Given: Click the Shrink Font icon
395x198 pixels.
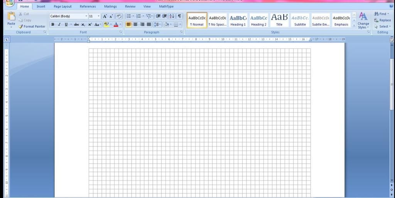Looking at the screenshot, I should (x=111, y=16).
